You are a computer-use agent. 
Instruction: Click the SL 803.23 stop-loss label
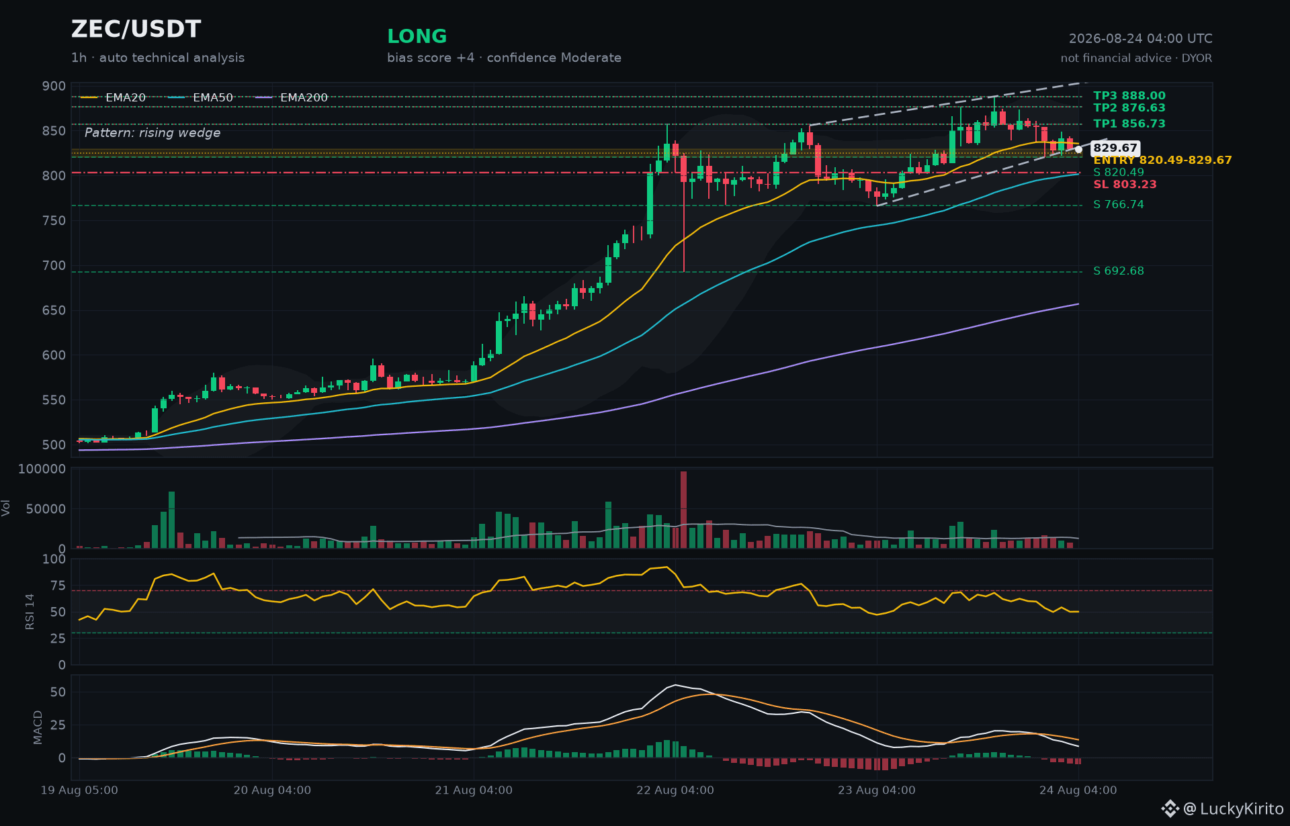pyautogui.click(x=1125, y=184)
